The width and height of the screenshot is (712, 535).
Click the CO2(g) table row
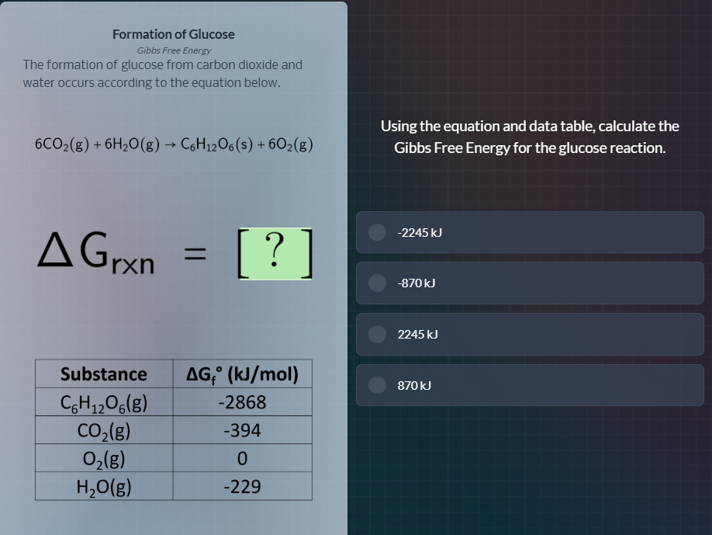[x=104, y=429]
